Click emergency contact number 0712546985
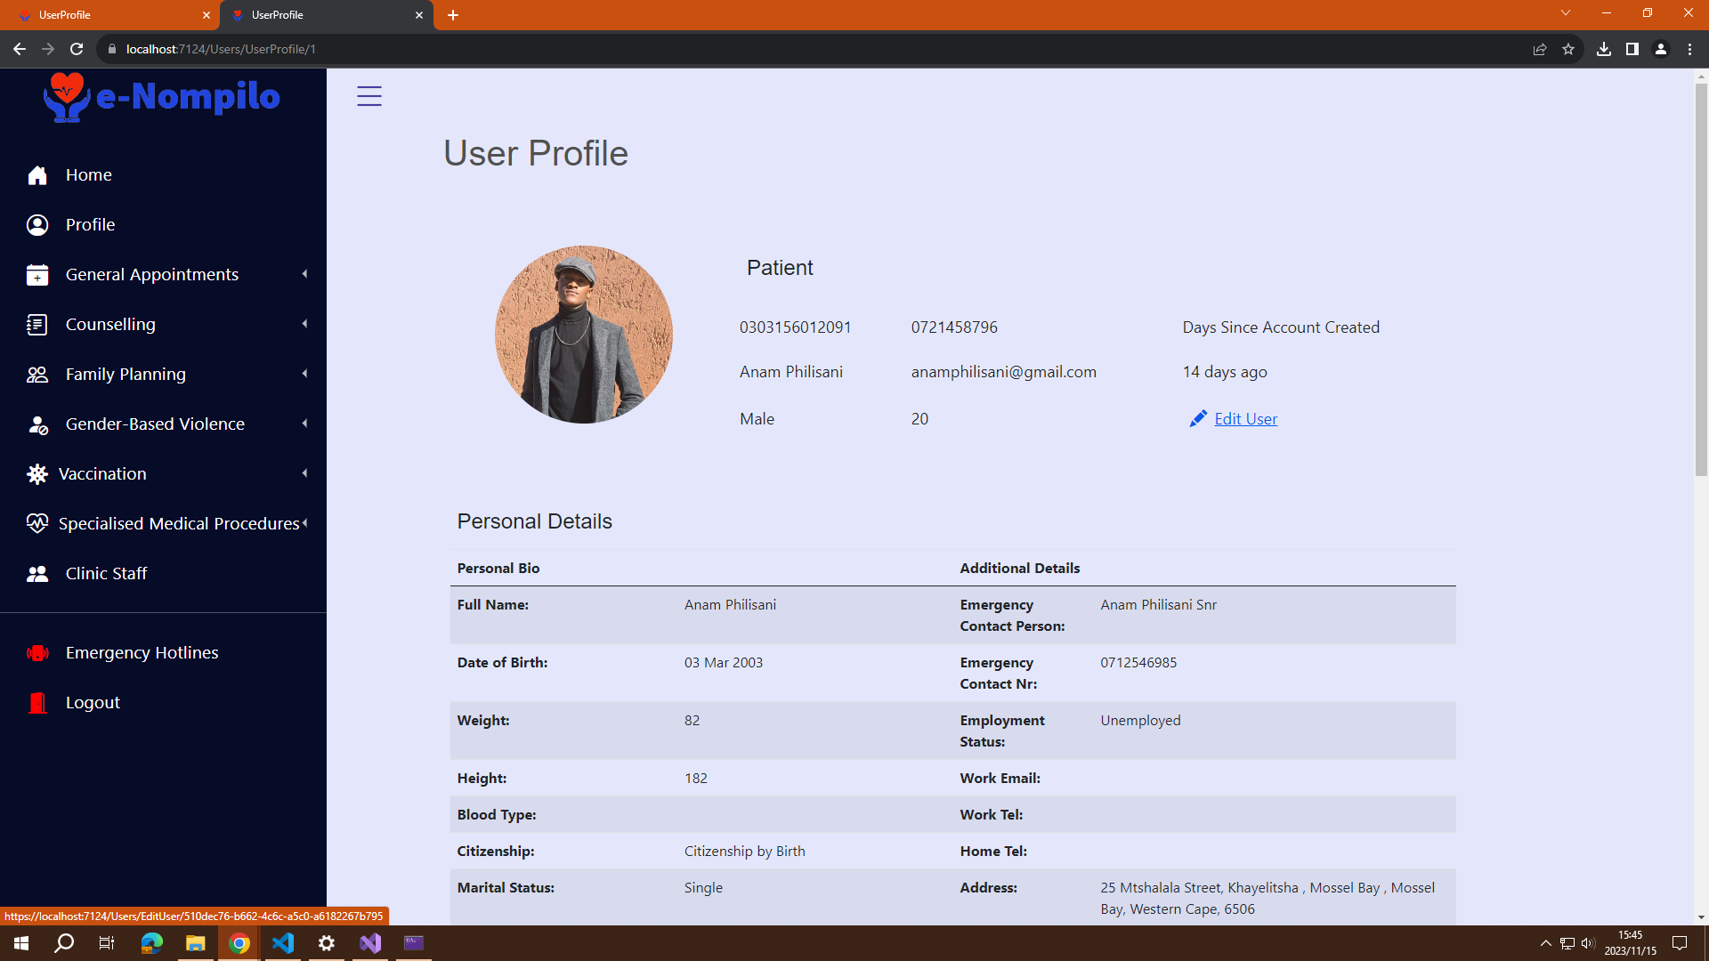 click(x=1138, y=663)
